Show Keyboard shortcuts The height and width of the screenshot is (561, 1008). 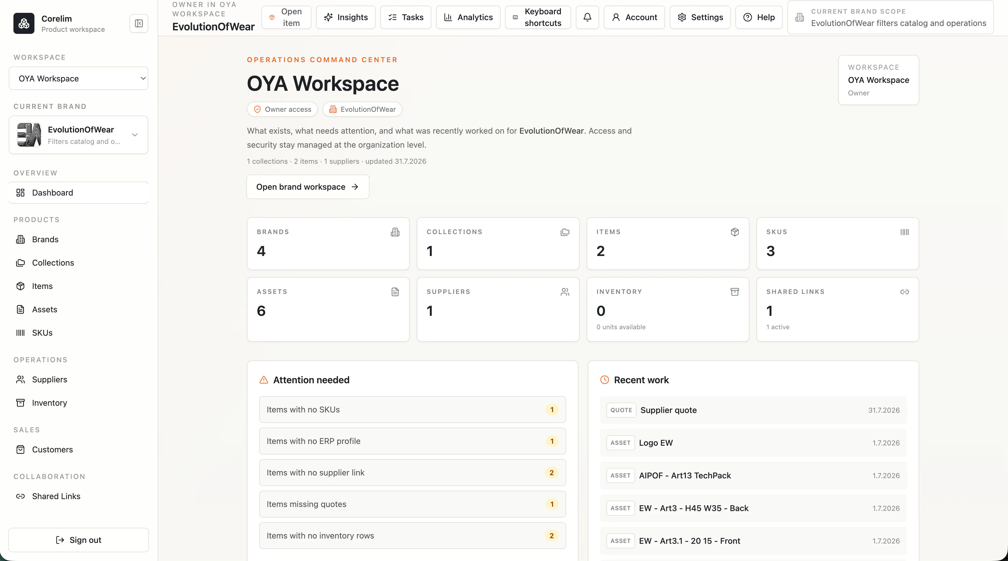(538, 17)
